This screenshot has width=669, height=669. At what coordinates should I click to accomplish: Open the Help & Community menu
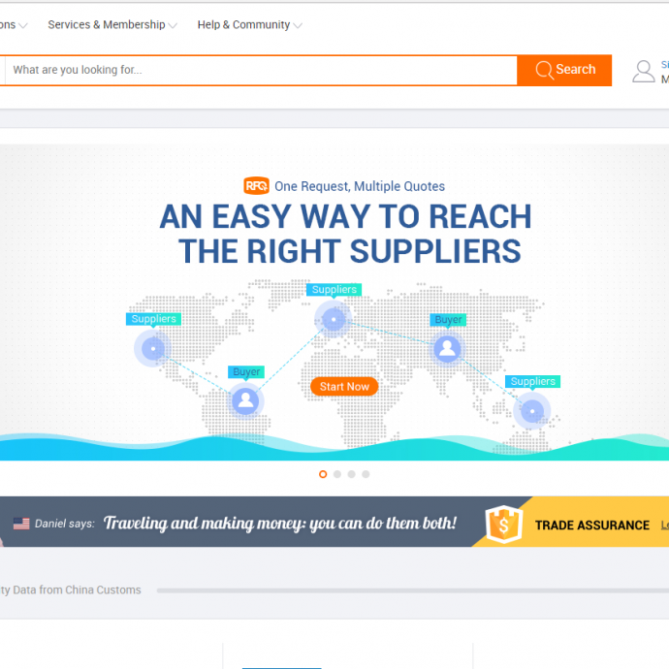(243, 25)
